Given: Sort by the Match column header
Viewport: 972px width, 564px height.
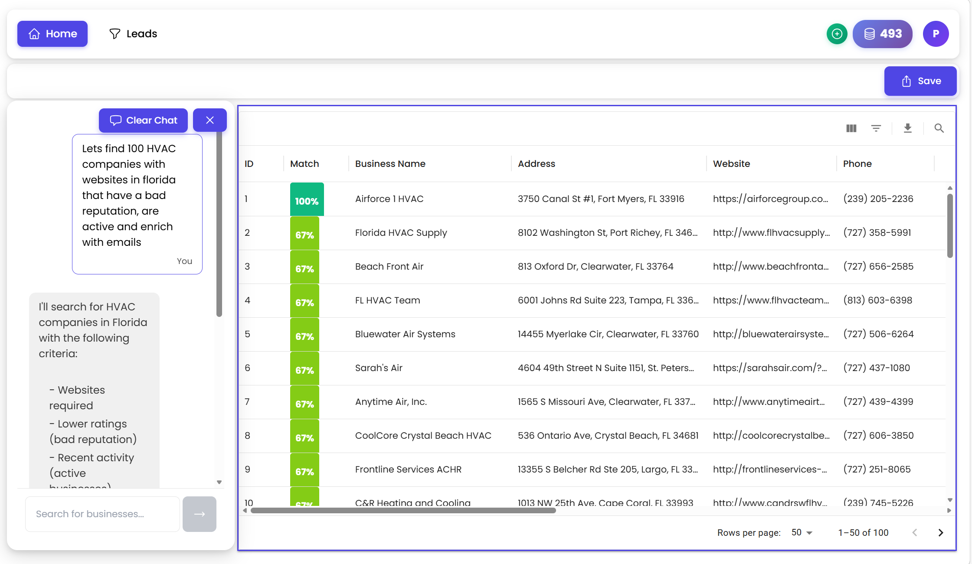Looking at the screenshot, I should [304, 164].
